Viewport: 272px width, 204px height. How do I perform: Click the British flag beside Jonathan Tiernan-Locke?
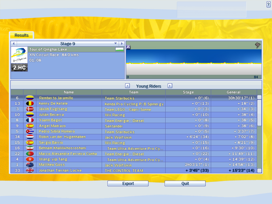click(30, 170)
